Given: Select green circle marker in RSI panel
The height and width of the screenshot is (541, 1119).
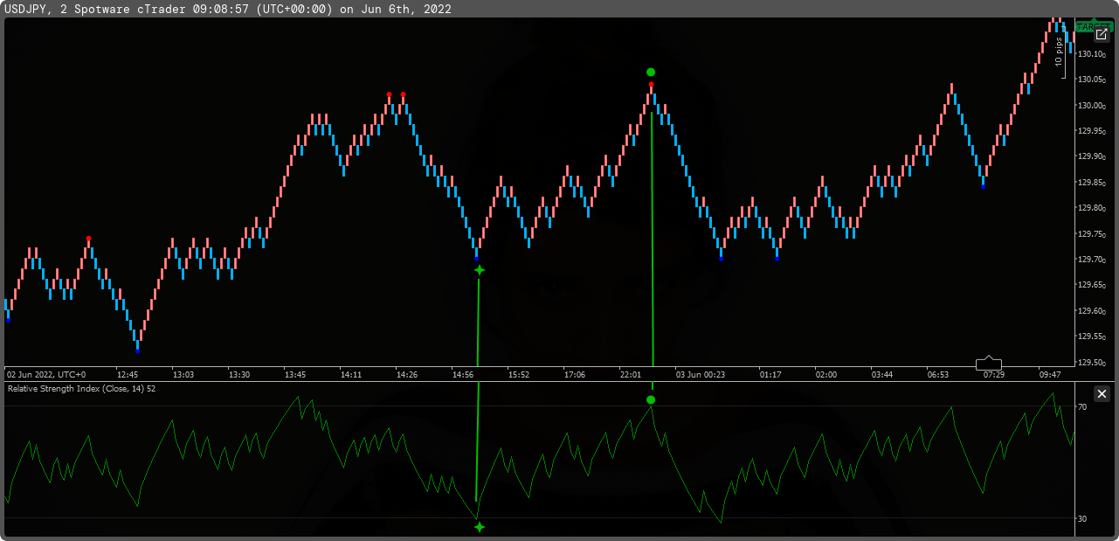Looking at the screenshot, I should [x=650, y=400].
